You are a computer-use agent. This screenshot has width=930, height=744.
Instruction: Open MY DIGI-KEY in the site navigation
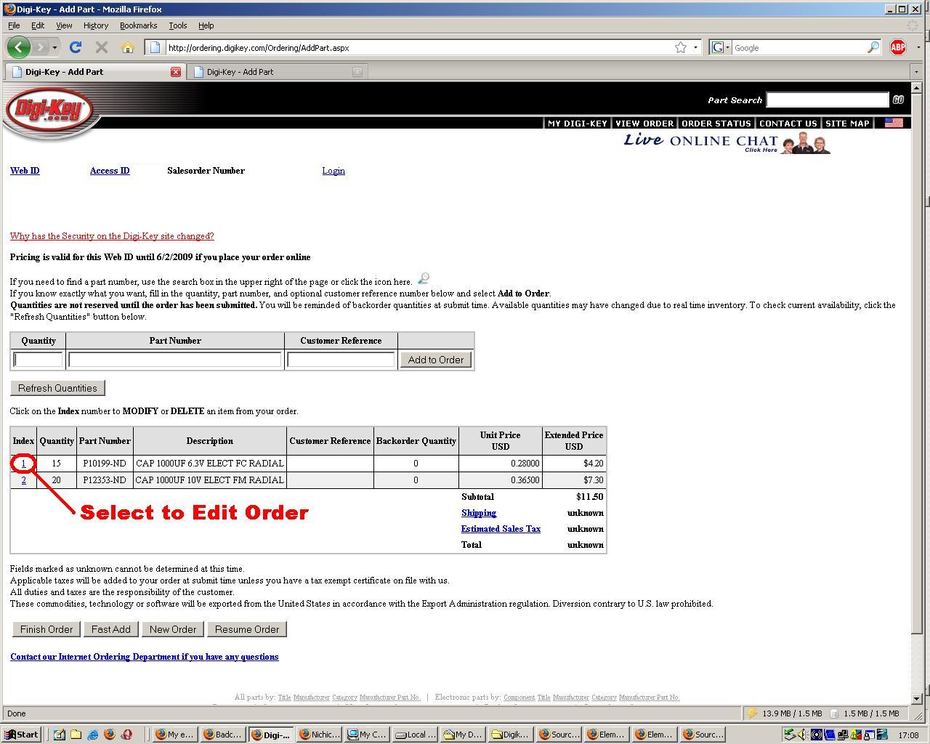pos(578,124)
